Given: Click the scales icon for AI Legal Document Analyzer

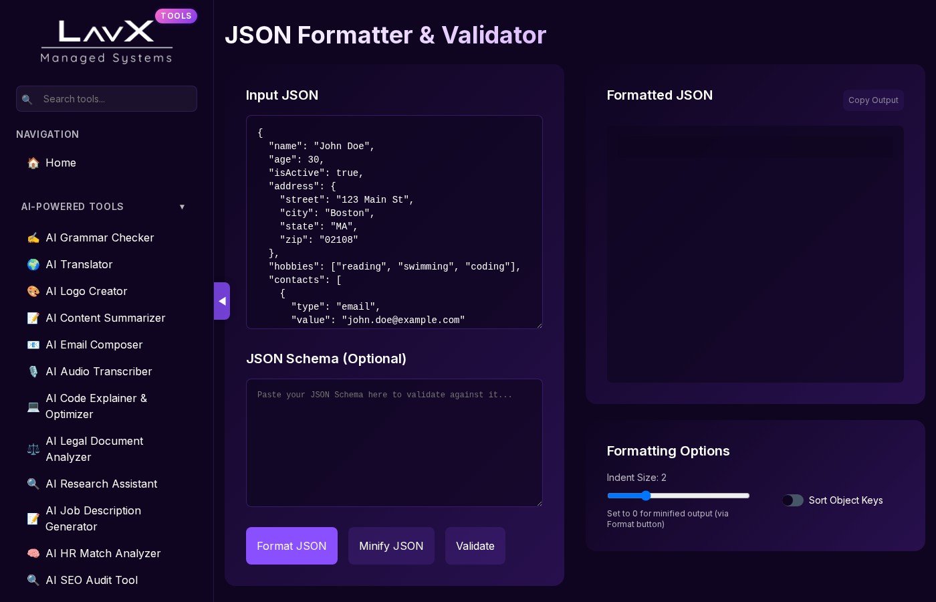Looking at the screenshot, I should (33, 449).
